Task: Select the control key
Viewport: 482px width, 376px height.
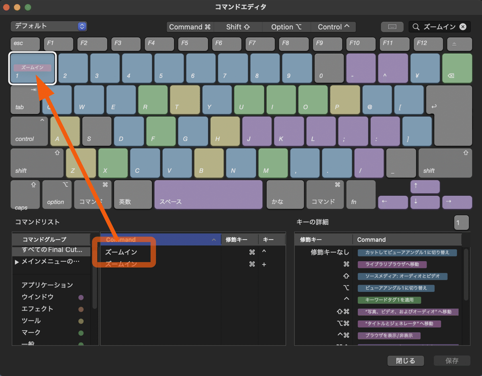Action: 29,132
